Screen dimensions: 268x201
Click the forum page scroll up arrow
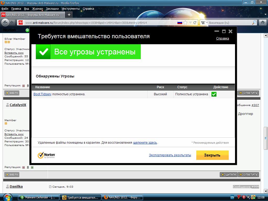[266, 36]
